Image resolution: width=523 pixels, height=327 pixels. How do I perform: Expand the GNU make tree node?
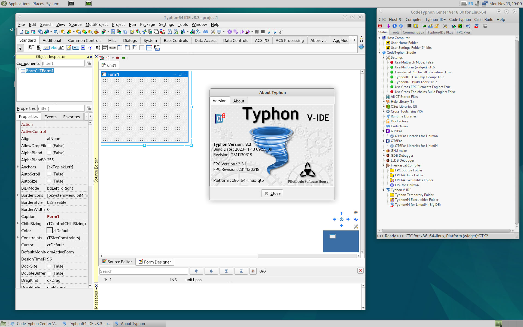click(384, 151)
